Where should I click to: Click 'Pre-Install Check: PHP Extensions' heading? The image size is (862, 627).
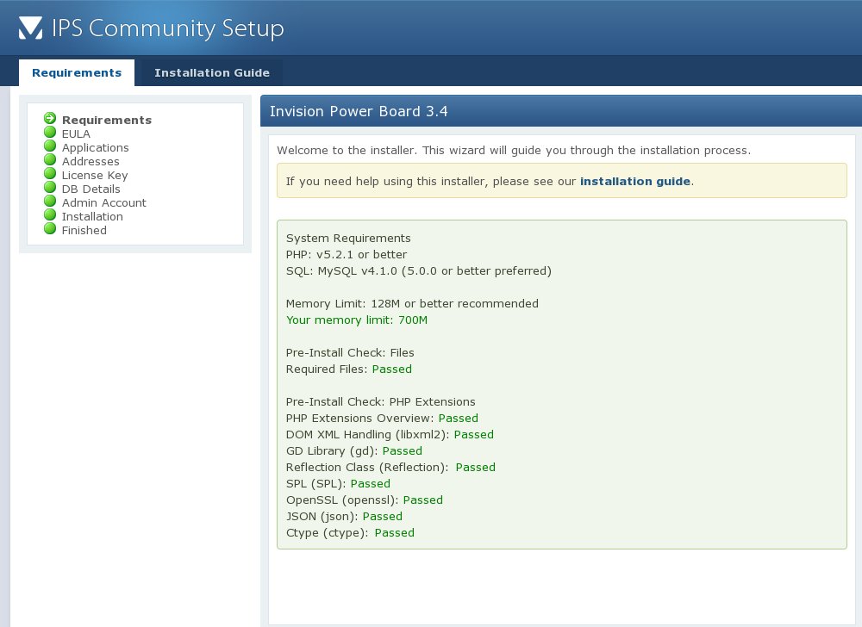(380, 401)
